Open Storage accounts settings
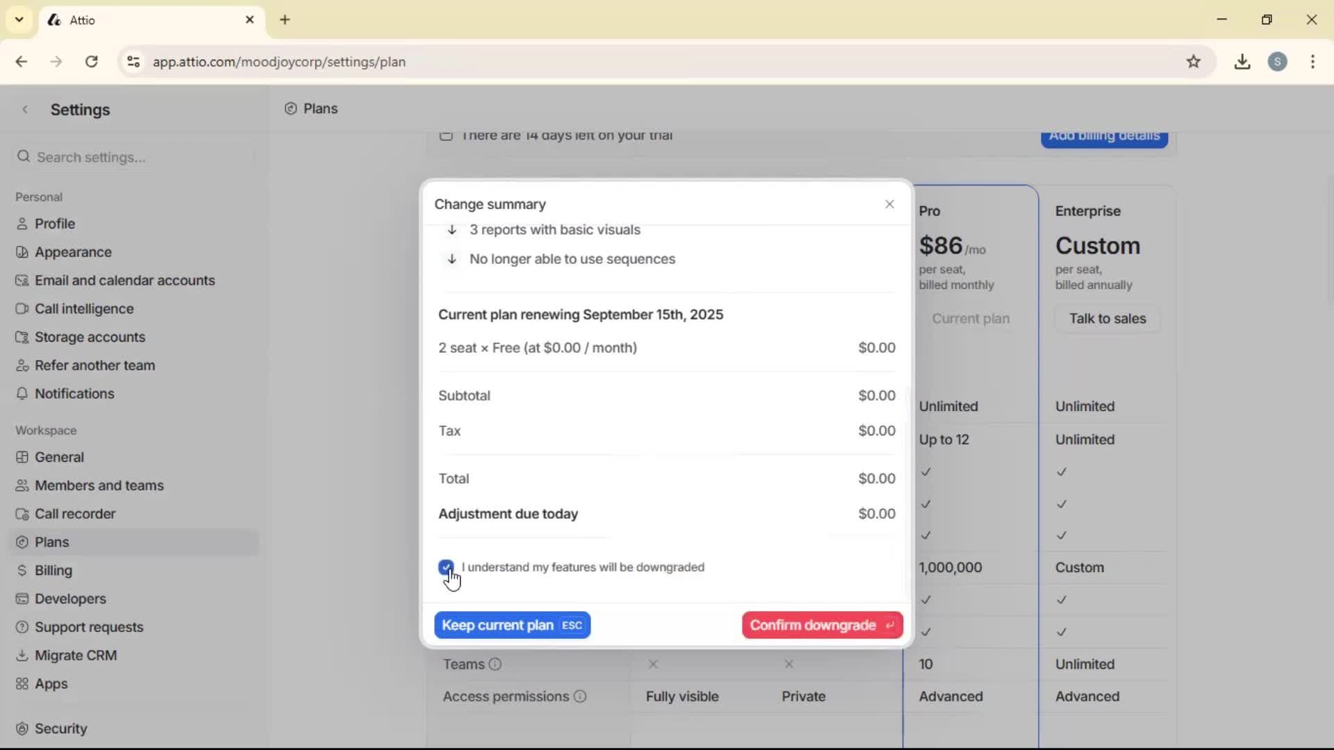This screenshot has height=750, width=1334. pyautogui.click(x=89, y=337)
